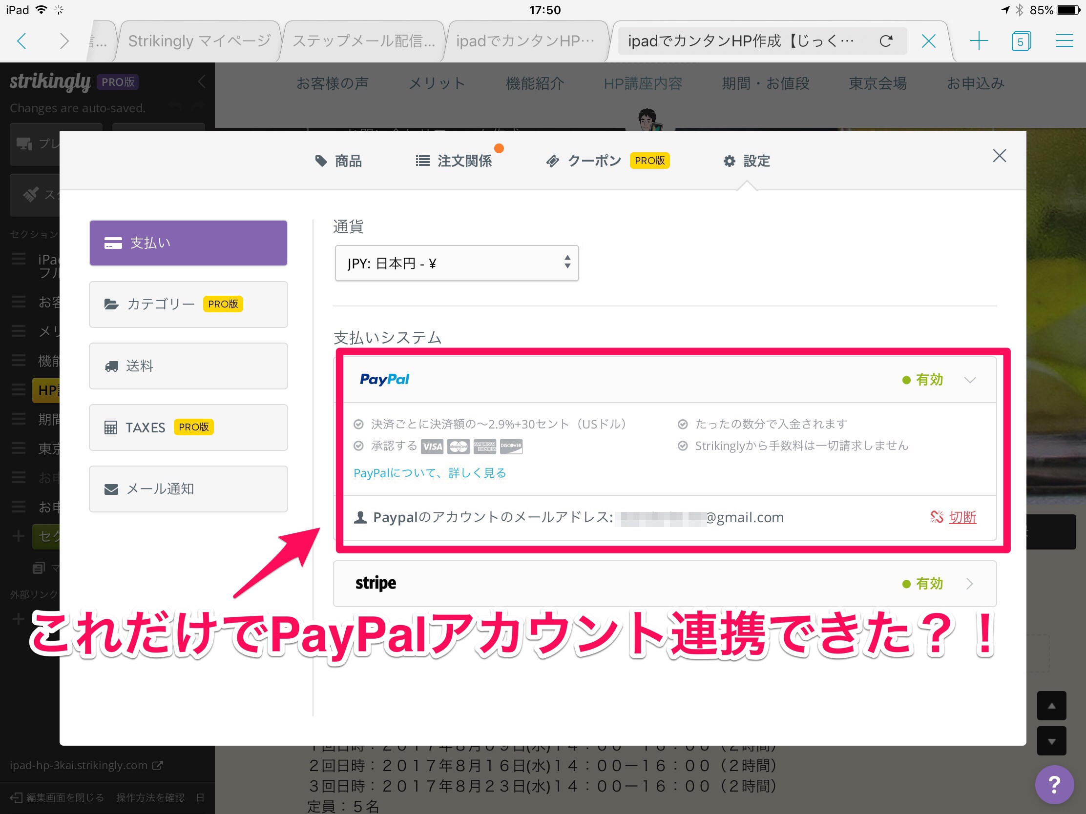
Task: Open the purple help question mark button
Action: 1055,785
